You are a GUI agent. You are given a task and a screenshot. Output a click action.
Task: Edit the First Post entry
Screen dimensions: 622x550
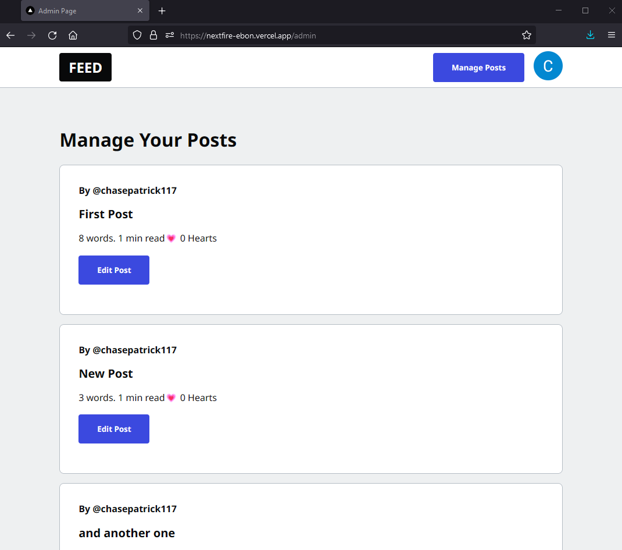pos(114,270)
